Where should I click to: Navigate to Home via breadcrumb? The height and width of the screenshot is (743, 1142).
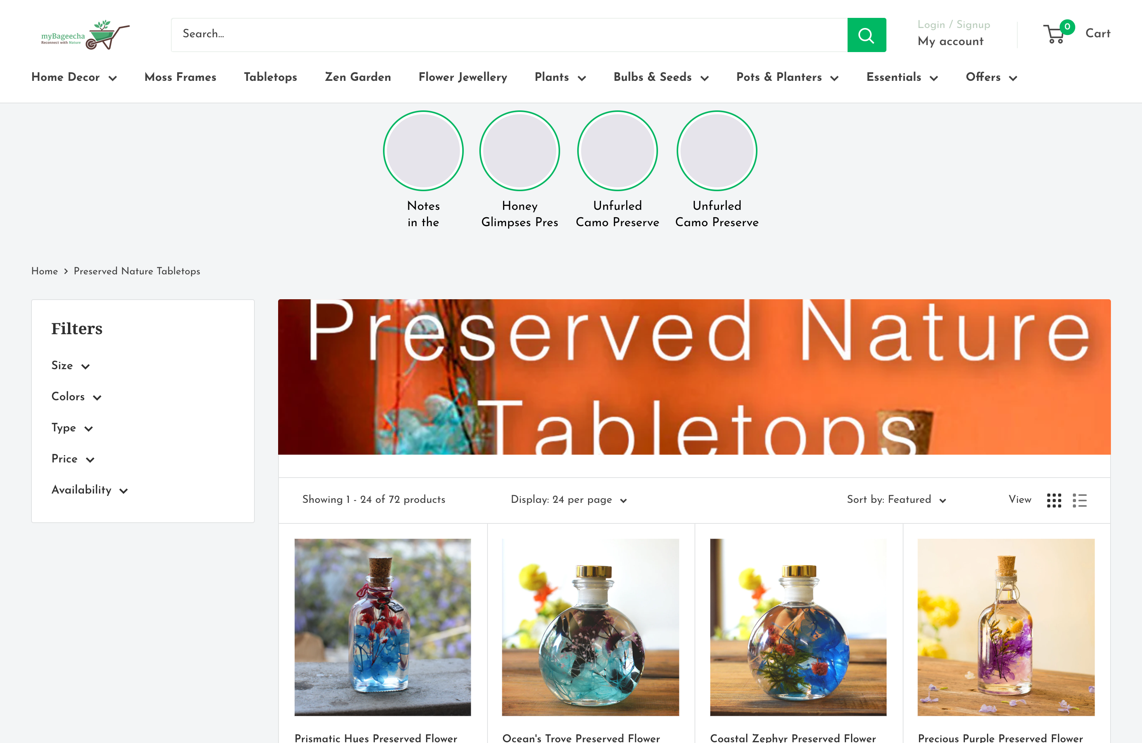click(44, 271)
